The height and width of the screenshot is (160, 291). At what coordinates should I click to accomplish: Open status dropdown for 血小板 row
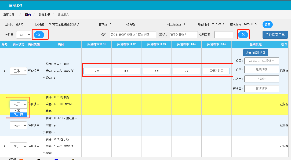(x=18, y=146)
